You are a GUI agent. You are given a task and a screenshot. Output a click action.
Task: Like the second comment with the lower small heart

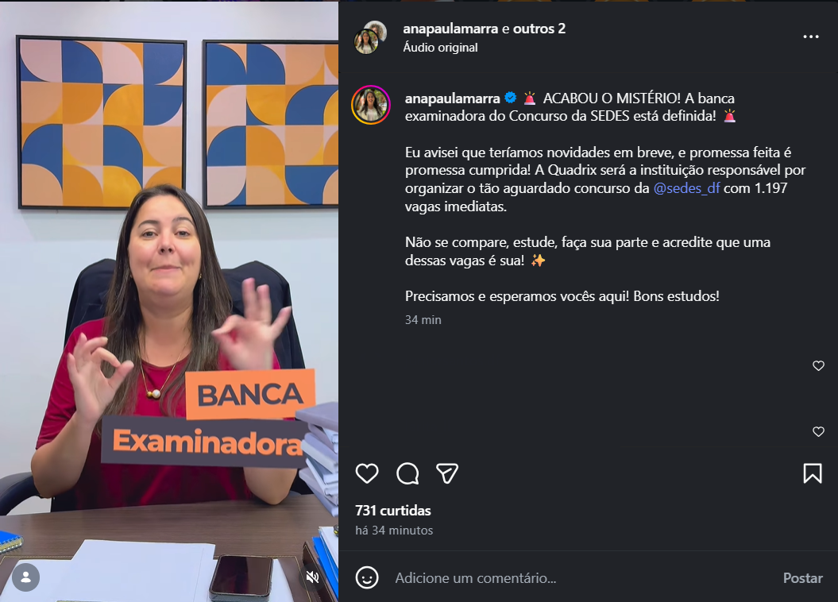(x=818, y=431)
